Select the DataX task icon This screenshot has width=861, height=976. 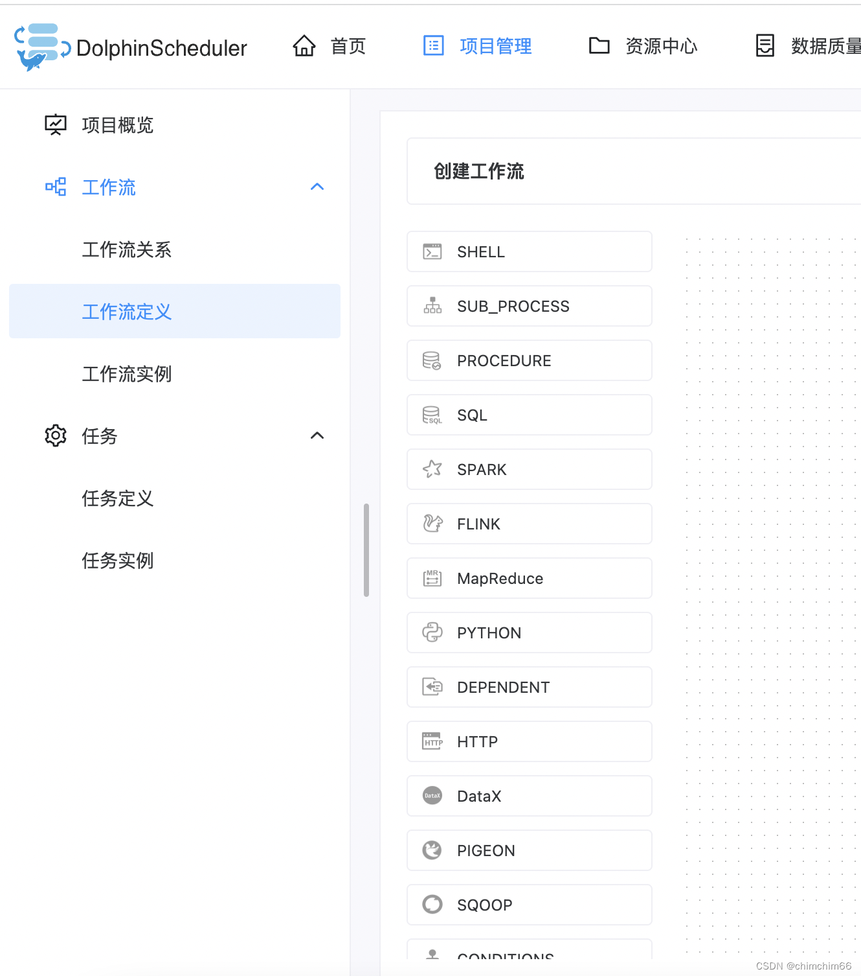coord(432,795)
